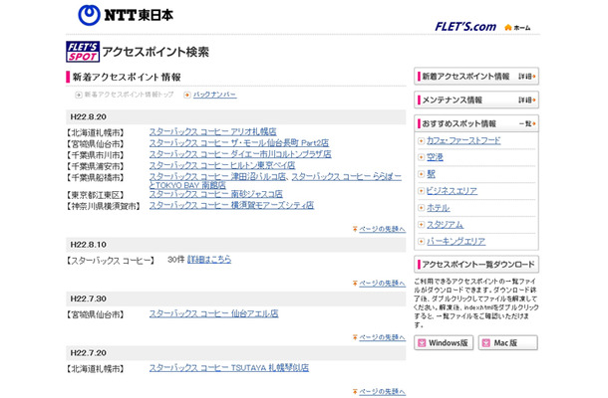
Task: Click bullet icon beside ビジネスエリア
Action: pos(421,191)
